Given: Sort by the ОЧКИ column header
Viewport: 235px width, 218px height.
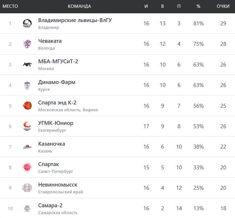Looking at the screenshot, I should point(223,6).
